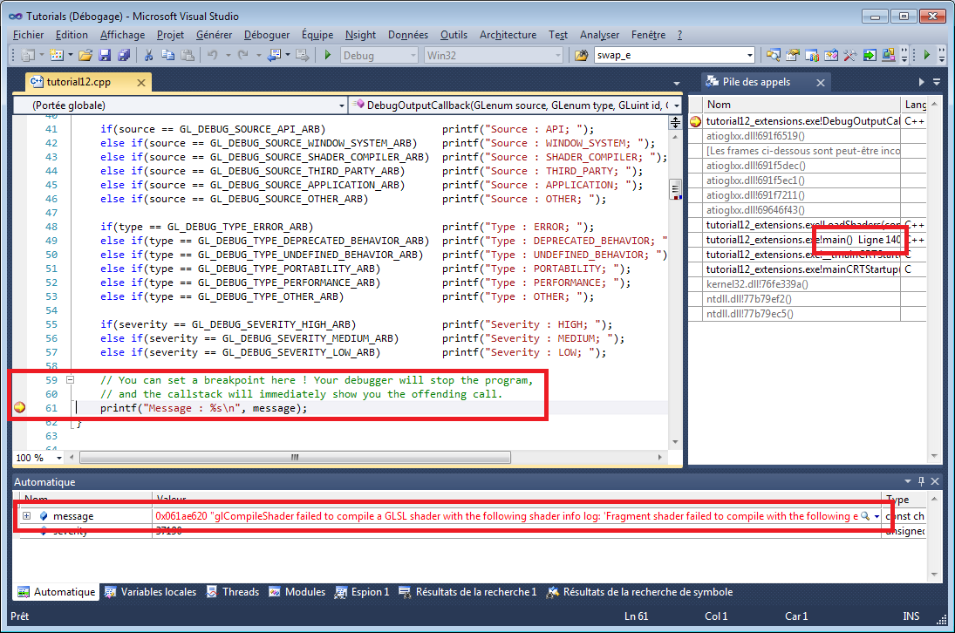Collapse the comment block at line 59
This screenshot has height=633, width=955.
[70, 380]
